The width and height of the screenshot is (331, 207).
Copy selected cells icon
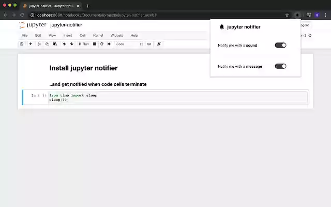pyautogui.click(x=47, y=44)
